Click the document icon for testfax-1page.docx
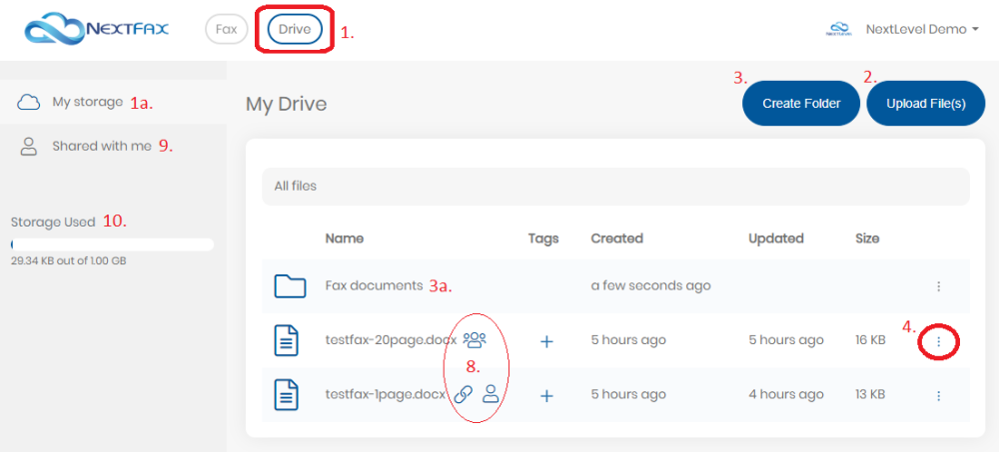999x452 pixels. point(286,395)
